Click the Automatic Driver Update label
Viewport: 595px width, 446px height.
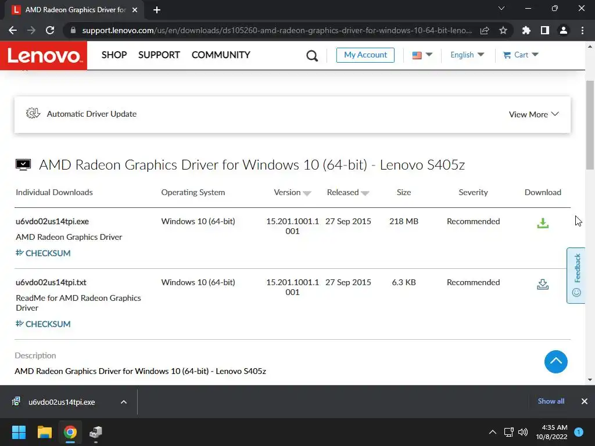point(91,114)
